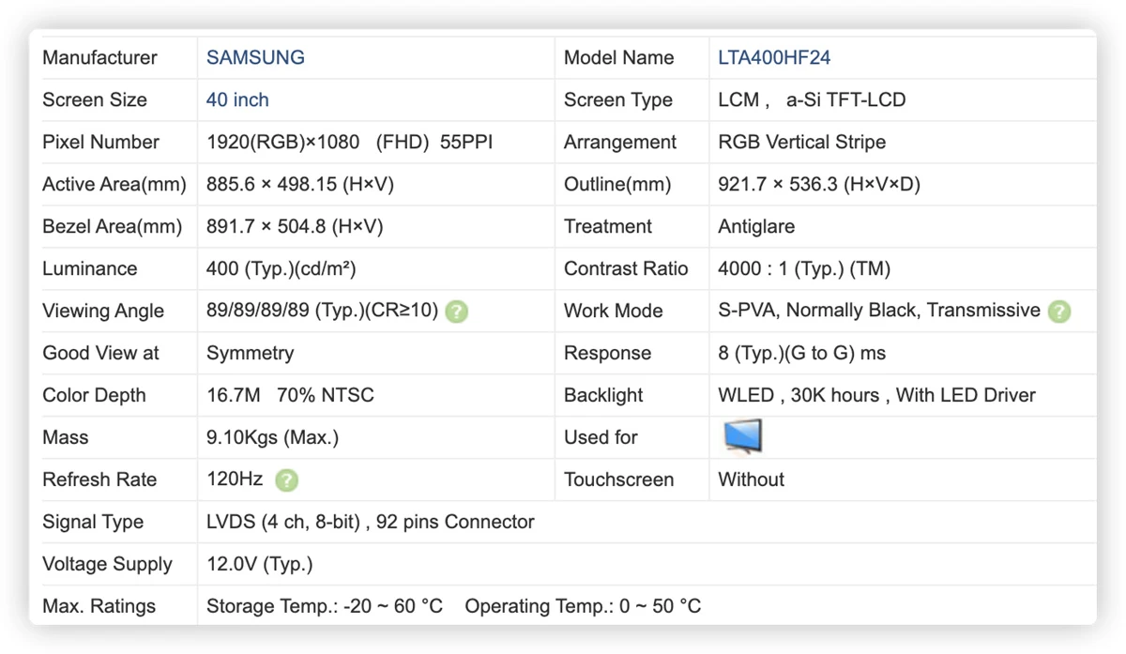Select the Storage and Operating Temp. value
Screen dimensions: 1126x654
[454, 606]
